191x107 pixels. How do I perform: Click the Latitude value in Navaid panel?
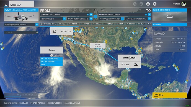[x=179, y=39]
